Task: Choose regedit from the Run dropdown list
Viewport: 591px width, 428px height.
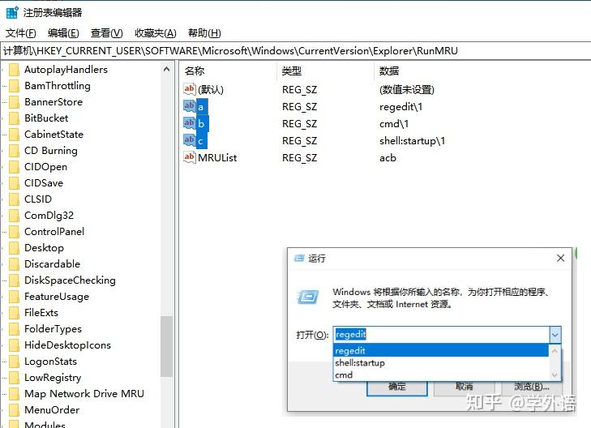Action: [440, 351]
